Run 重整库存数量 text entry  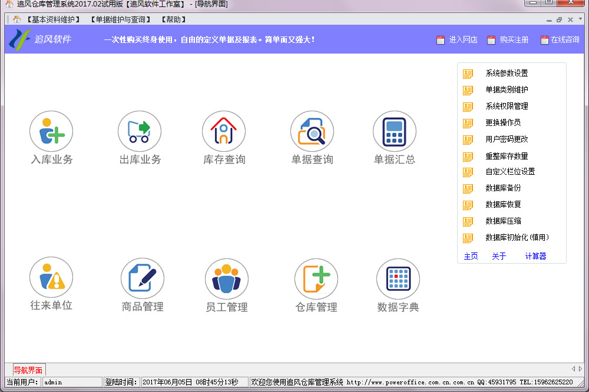(x=507, y=156)
